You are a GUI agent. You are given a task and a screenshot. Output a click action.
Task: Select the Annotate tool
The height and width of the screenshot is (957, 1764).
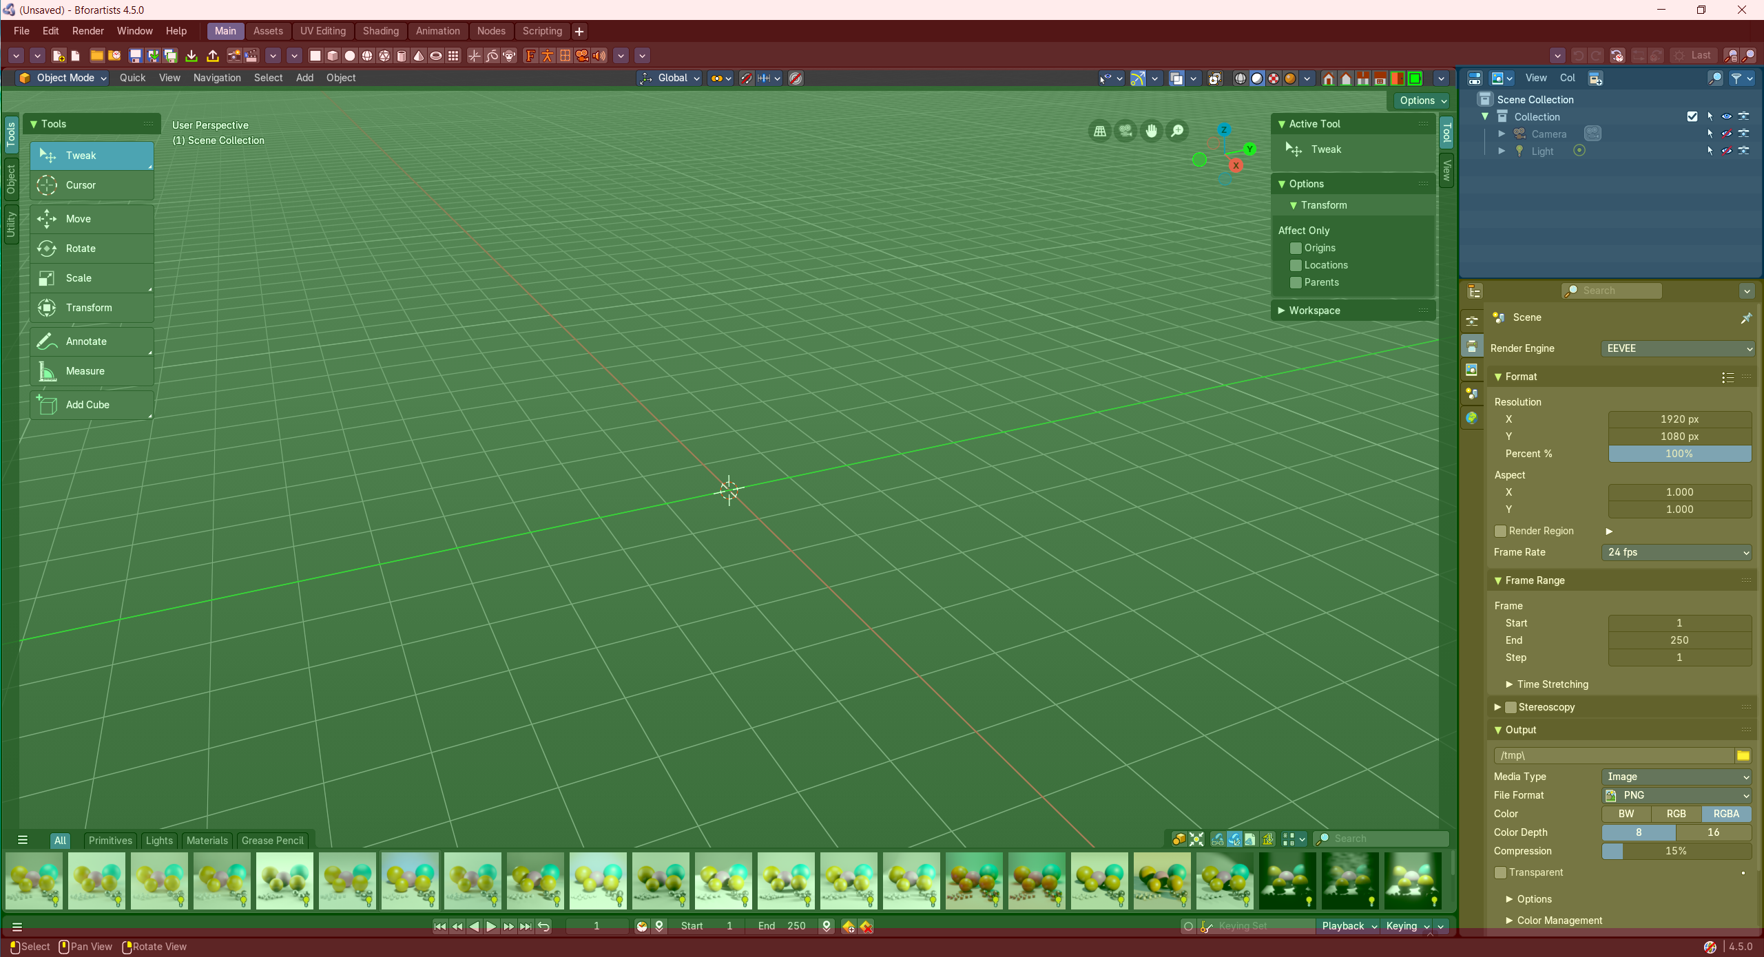[92, 341]
